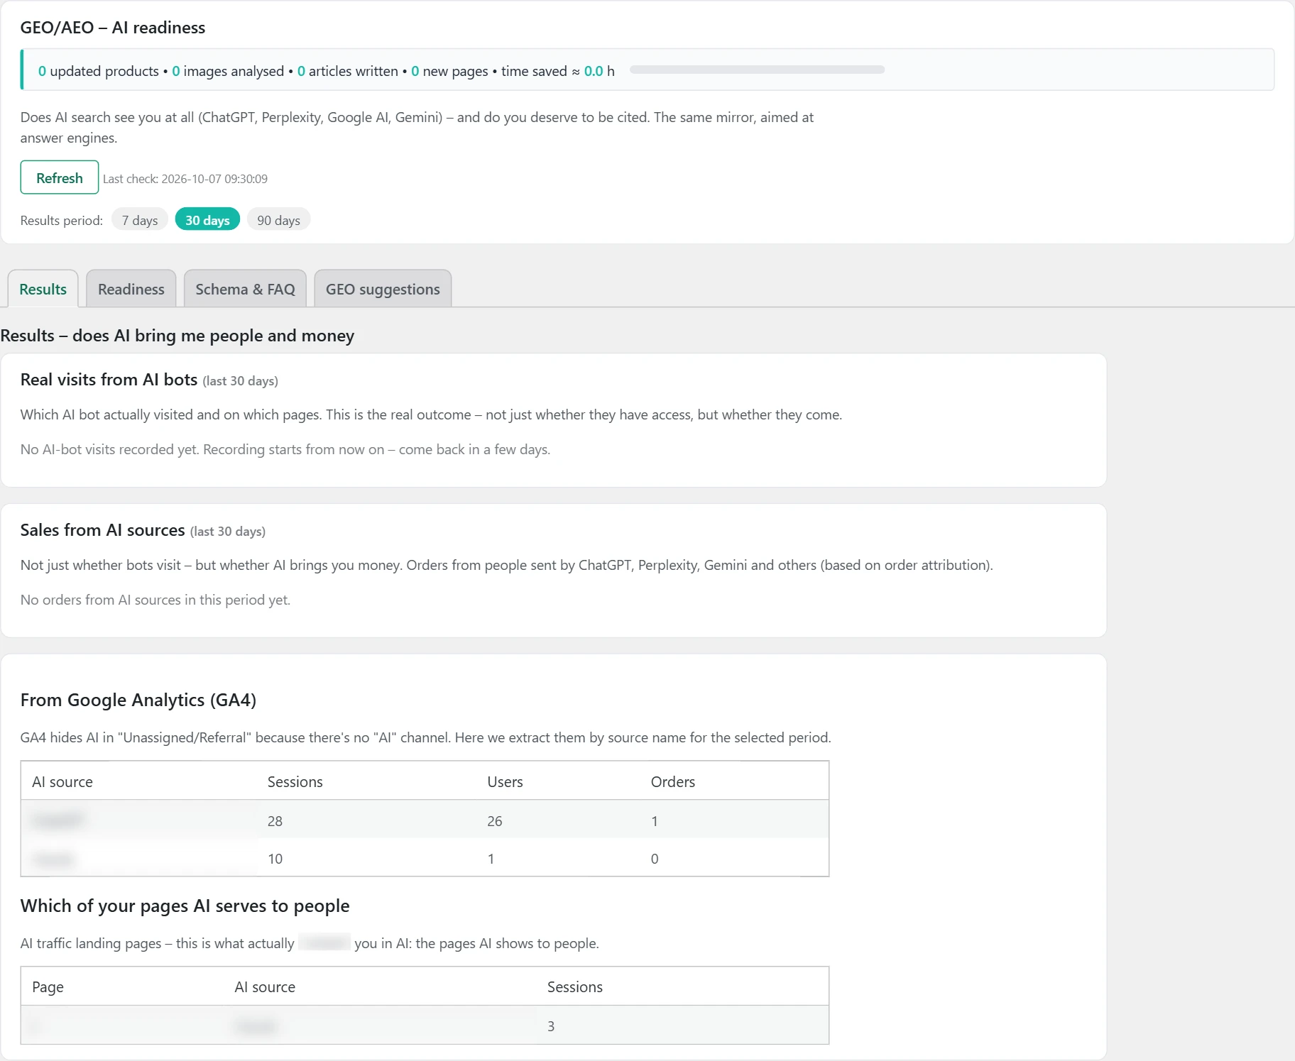1295x1061 pixels.
Task: Click the Sessions header in the pages table
Action: [575, 986]
